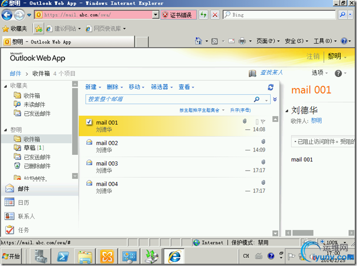Open the 工具(O) menu
The height and width of the screenshot is (266, 357).
point(325,41)
